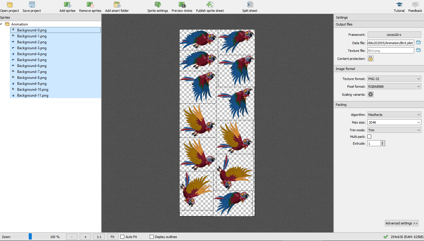The image size is (424, 241).
Task: Remove sprites from the sheet
Action: (x=90, y=7)
